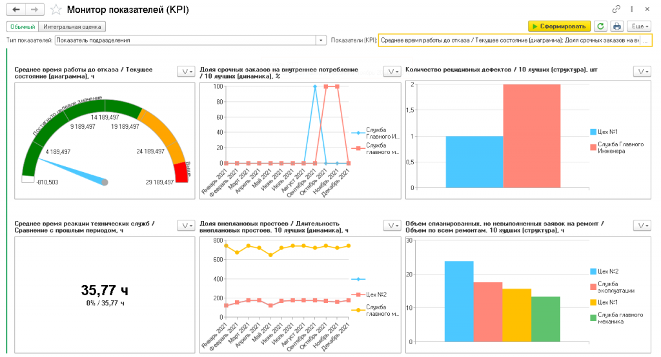Switch to the Интегральная оценка tab
The height and width of the screenshot is (357, 661).
72,26
